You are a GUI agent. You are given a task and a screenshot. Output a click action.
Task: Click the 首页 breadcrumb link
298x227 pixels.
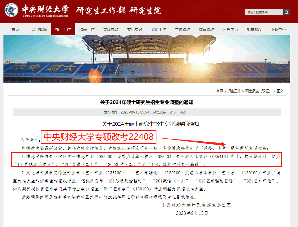click(220, 91)
